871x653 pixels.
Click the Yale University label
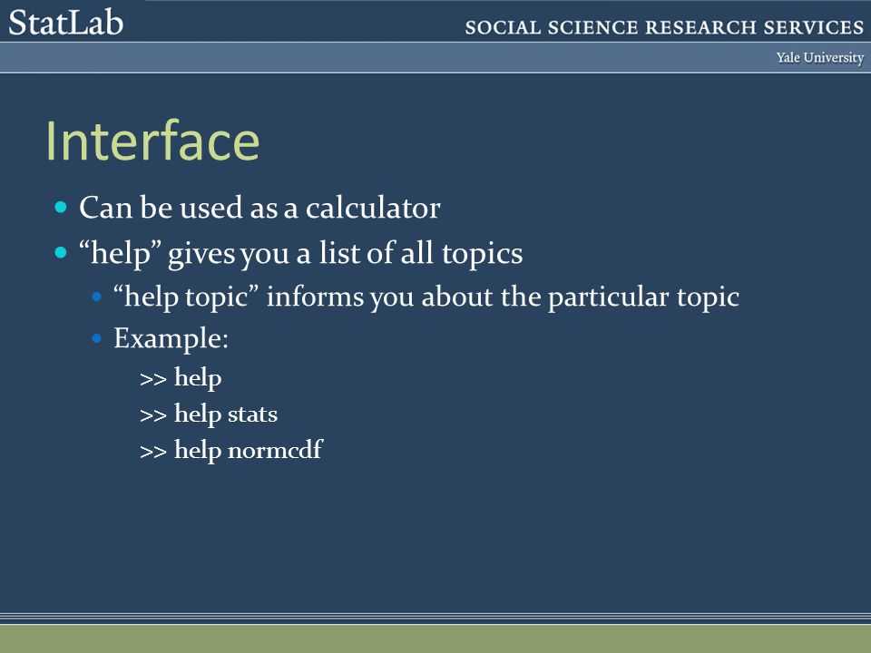820,58
